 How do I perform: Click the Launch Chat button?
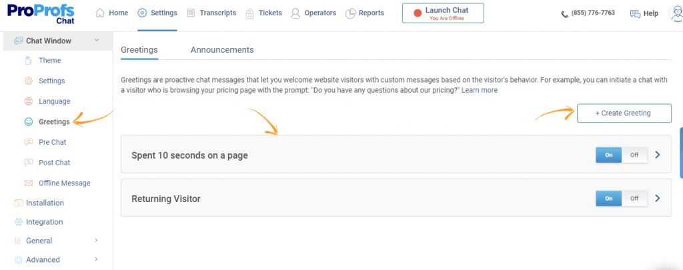(x=443, y=13)
